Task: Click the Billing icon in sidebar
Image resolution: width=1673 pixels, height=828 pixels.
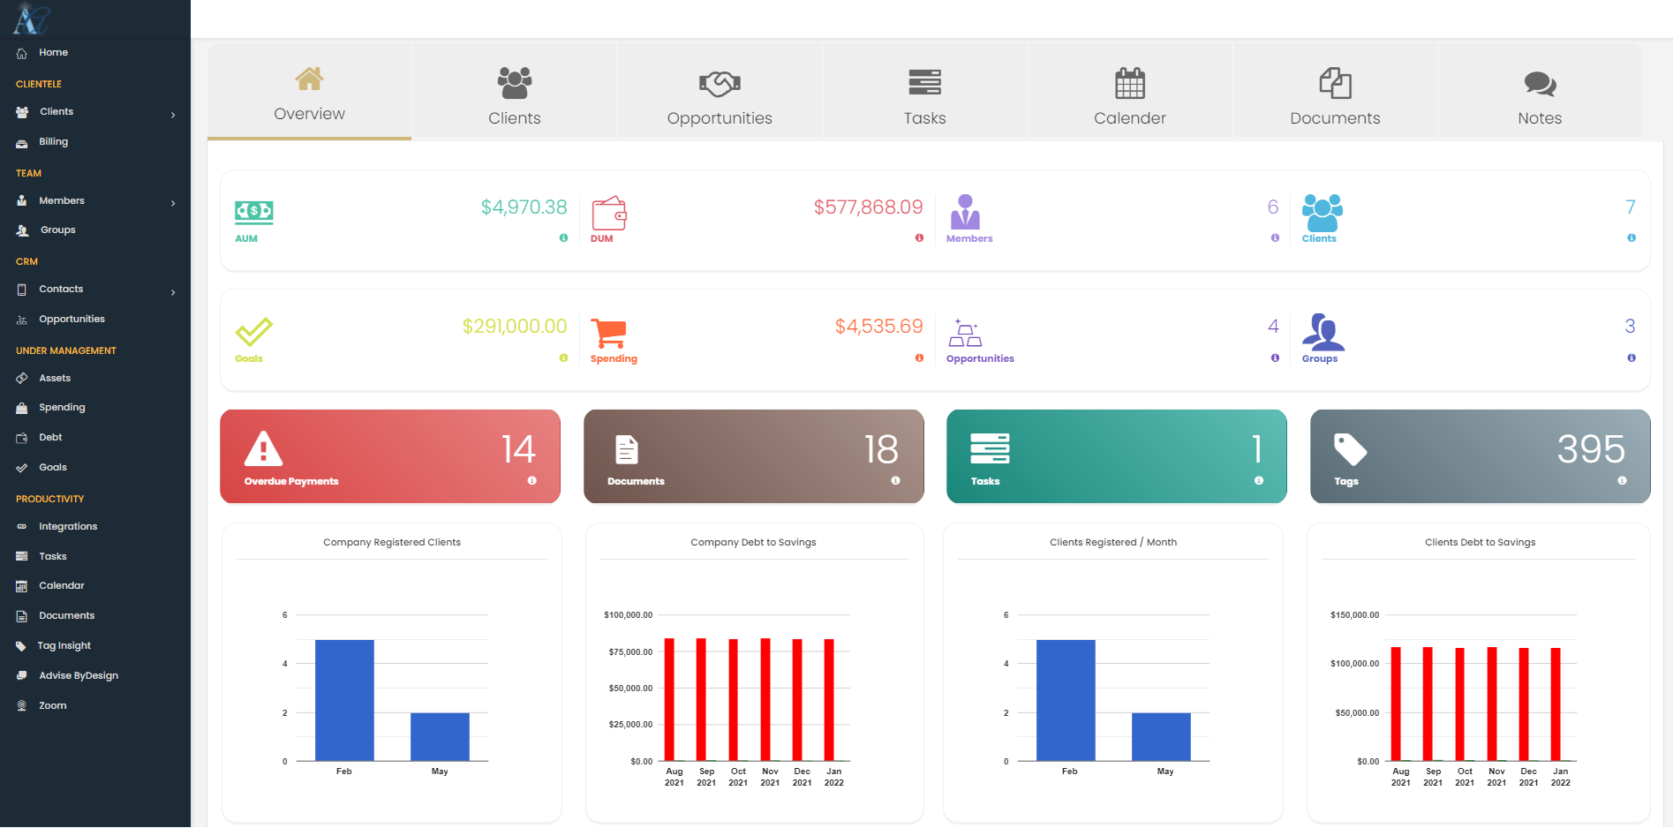Action: pyautogui.click(x=22, y=142)
